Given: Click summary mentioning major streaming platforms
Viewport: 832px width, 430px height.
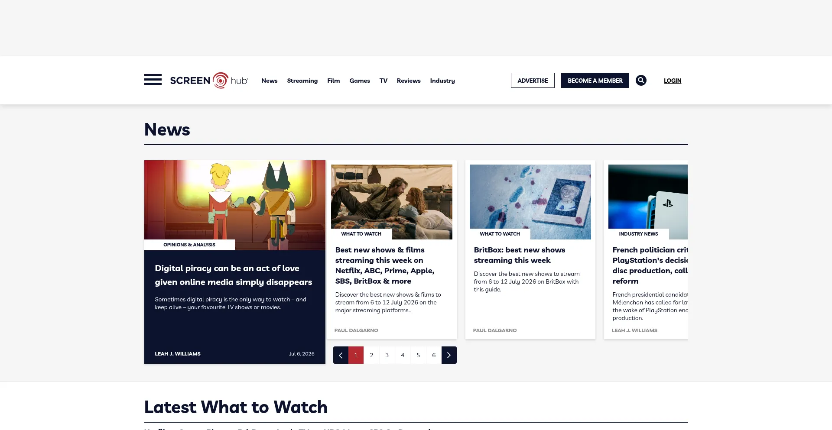Looking at the screenshot, I should point(388,302).
